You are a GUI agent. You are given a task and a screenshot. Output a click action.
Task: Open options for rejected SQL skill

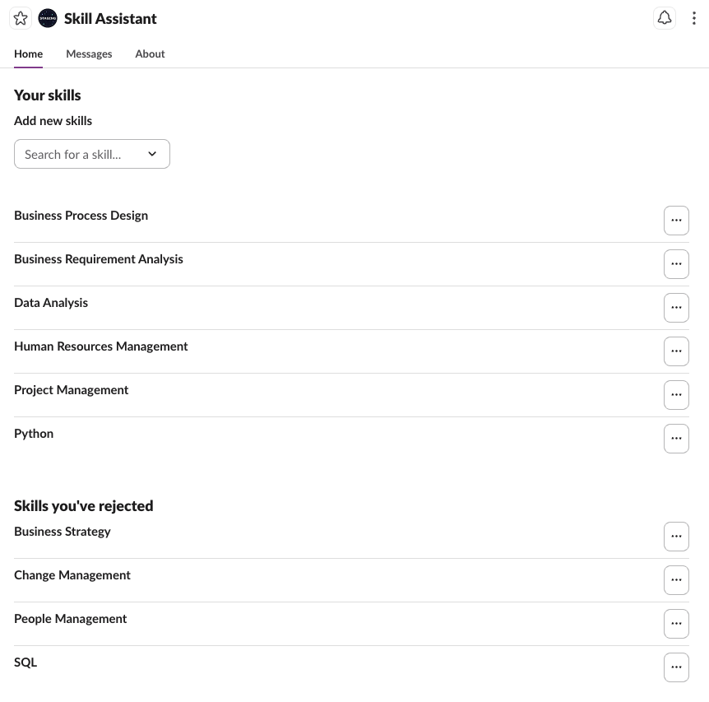[x=676, y=667]
